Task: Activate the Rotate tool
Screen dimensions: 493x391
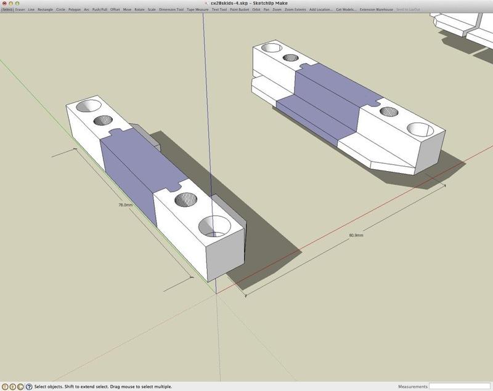Action: tap(141, 10)
